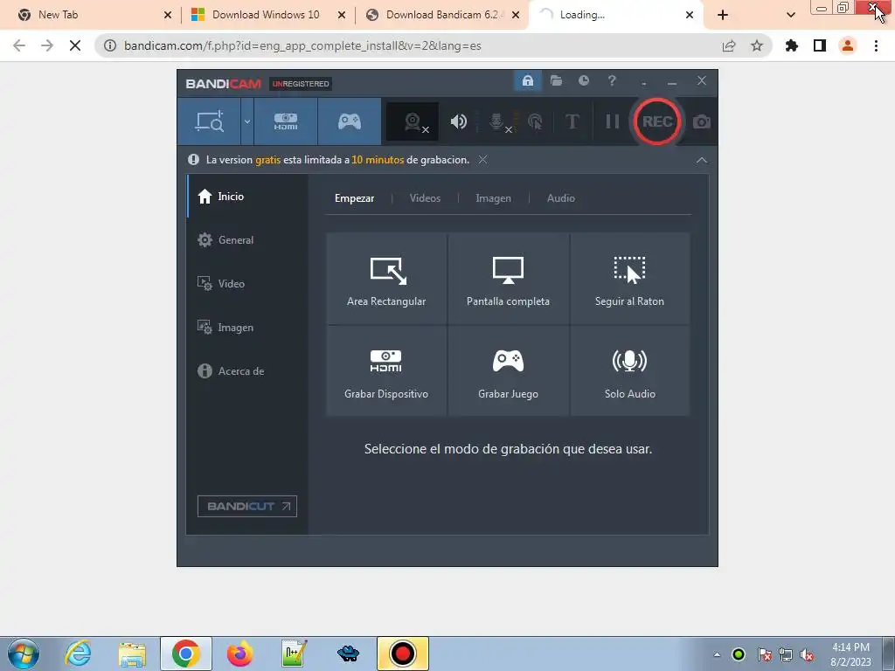Screen dimensions: 895x671
Task: Expand the screen recording mode dropdown arrow
Action: (x=247, y=121)
